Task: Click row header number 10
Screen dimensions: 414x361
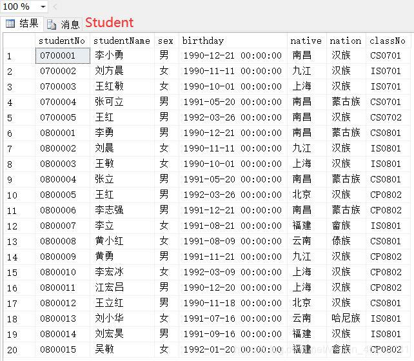Action: pyautogui.click(x=12, y=195)
